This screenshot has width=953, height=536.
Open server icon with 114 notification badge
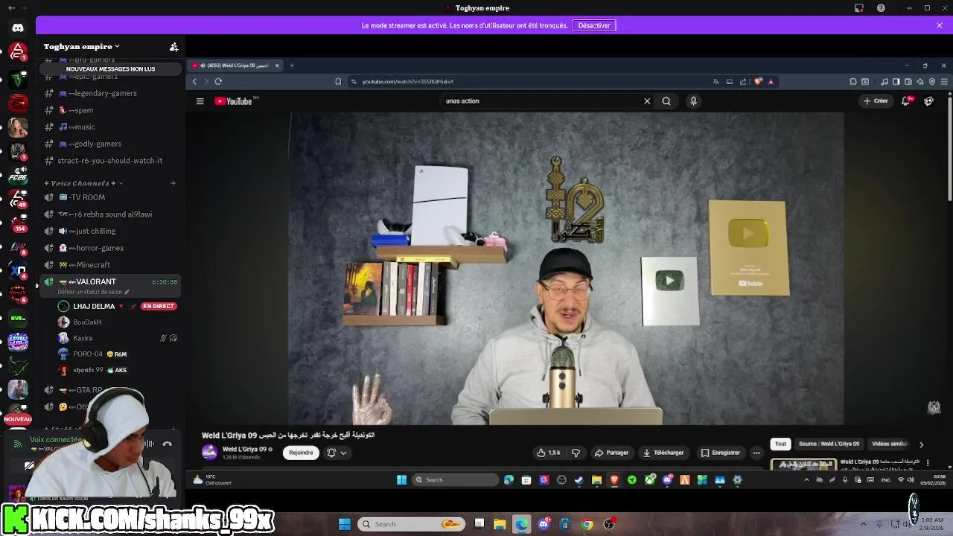coord(18,222)
